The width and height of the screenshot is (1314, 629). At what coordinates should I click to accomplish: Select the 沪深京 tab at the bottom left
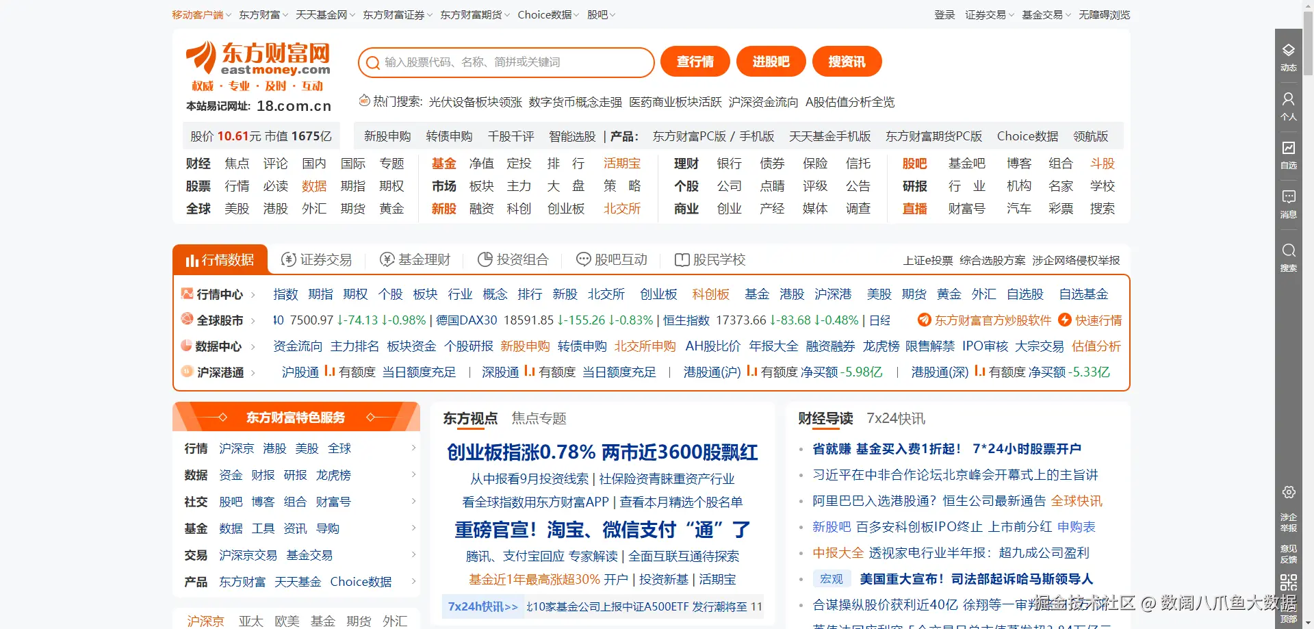point(206,621)
